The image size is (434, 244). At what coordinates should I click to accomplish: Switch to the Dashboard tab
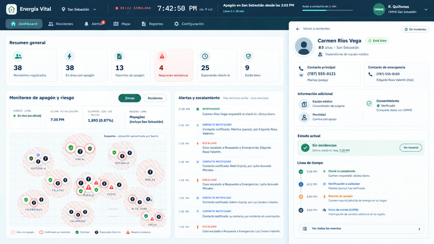click(24, 24)
